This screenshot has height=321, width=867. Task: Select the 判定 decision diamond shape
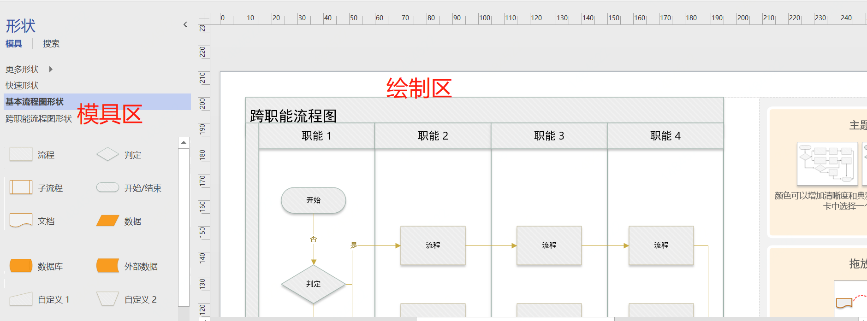pyautogui.click(x=107, y=154)
